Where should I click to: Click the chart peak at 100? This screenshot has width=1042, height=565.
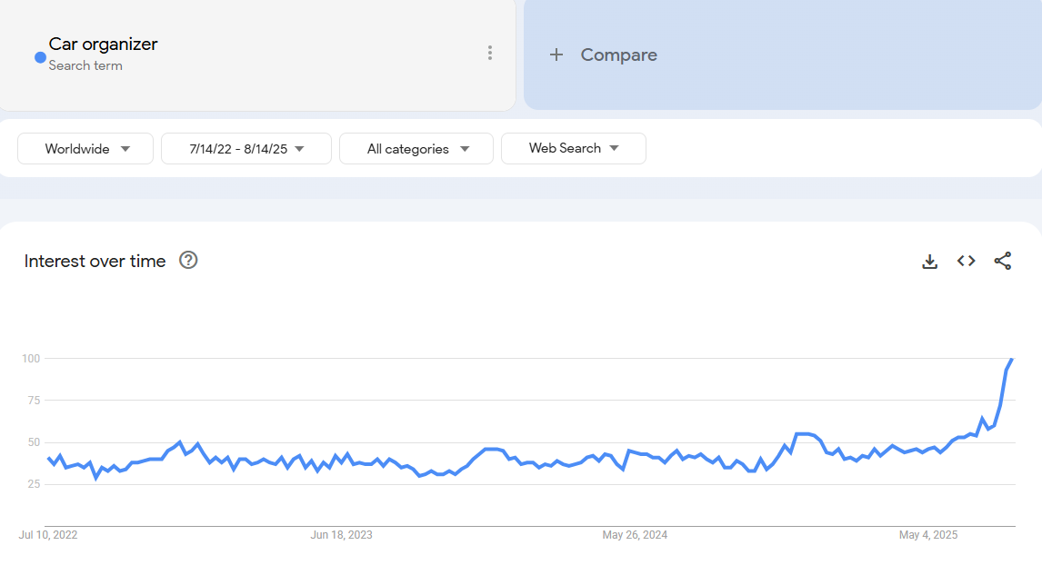point(1012,360)
